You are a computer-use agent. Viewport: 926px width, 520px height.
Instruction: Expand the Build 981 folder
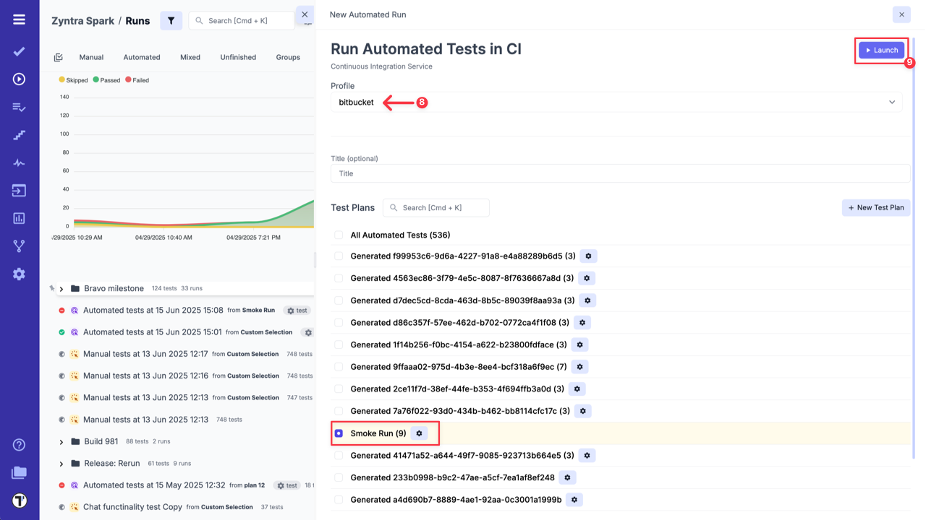[61, 441]
